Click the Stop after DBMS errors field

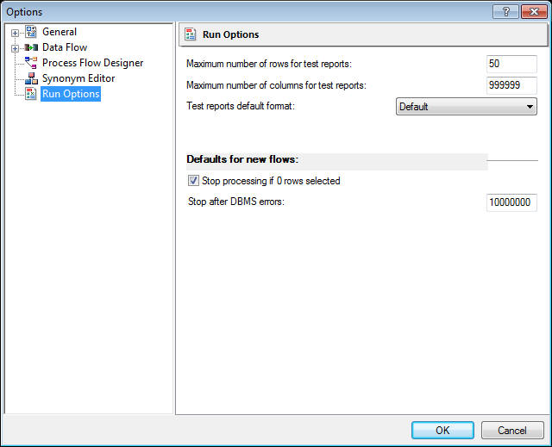[x=511, y=202]
